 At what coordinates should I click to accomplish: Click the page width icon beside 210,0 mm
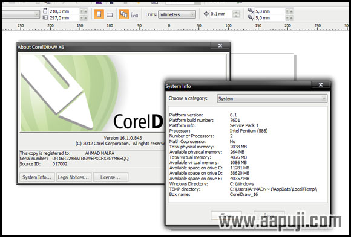coord(45,11)
